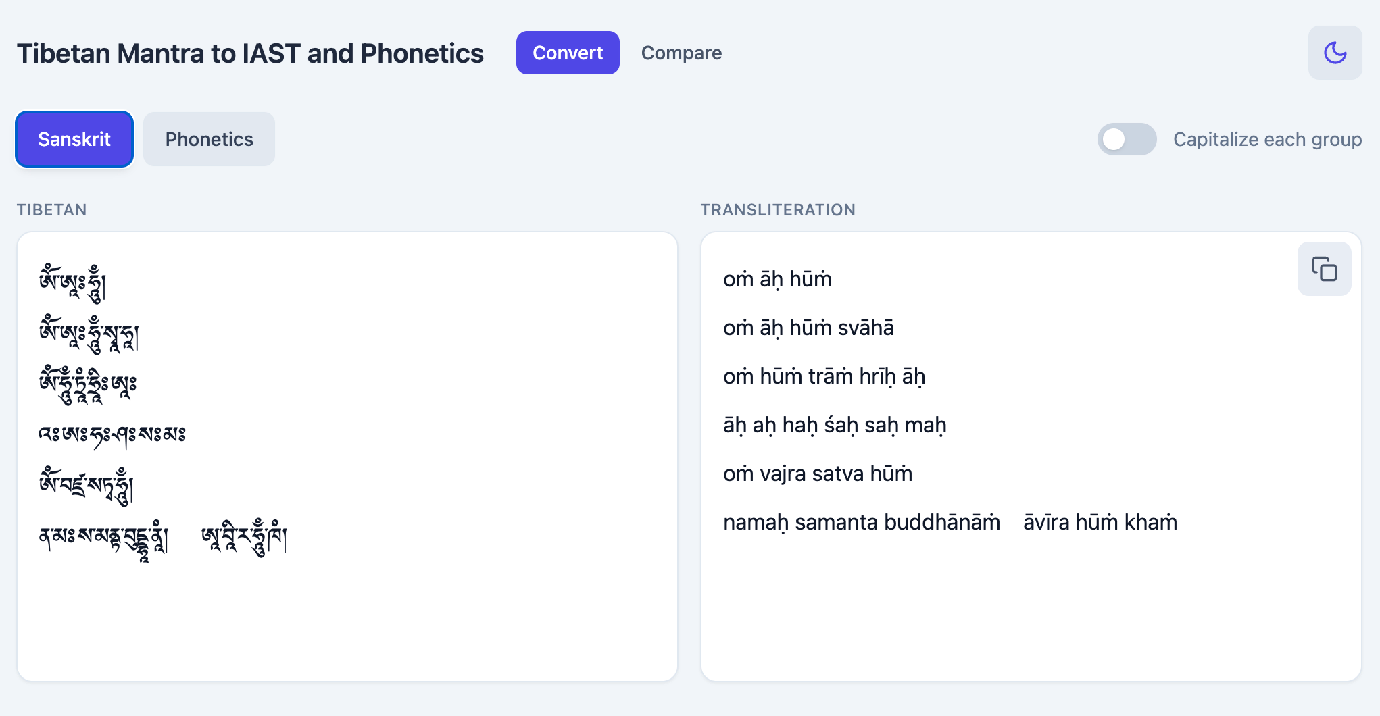Select the line reading oṁ āḥ hūṁ
Image resolution: width=1380 pixels, height=716 pixels.
point(777,279)
